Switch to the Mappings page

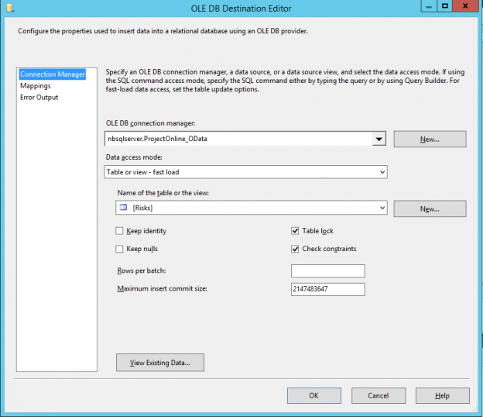point(36,86)
